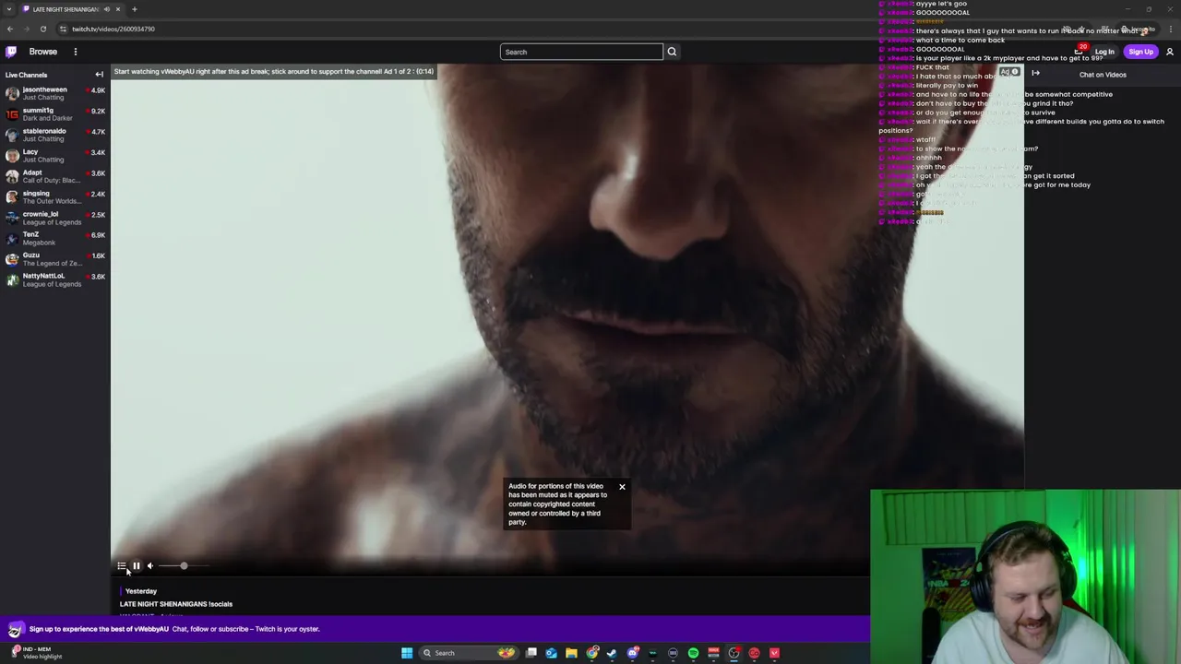Switch to Chrome in the taskbar

(x=592, y=653)
